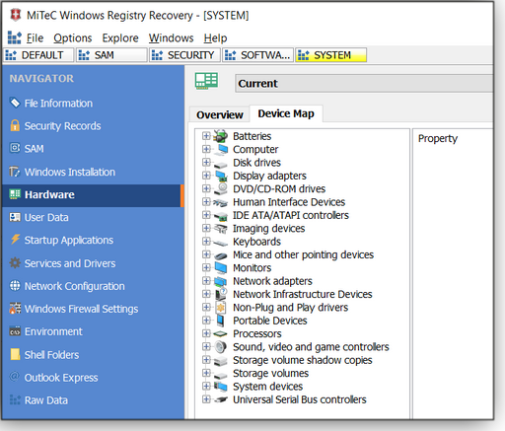
Task: Click the Network adapters icon
Action: [x=220, y=281]
